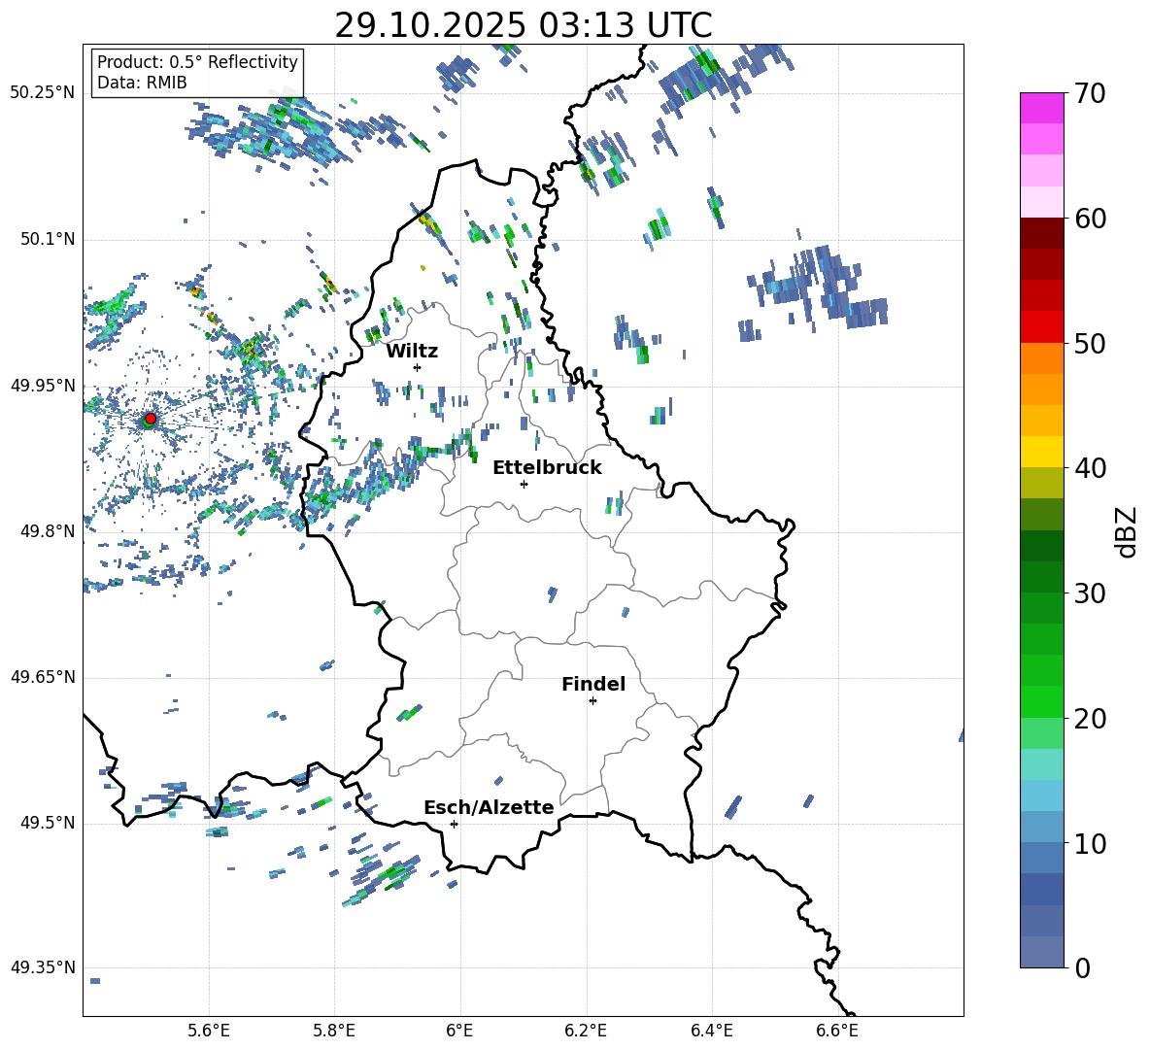
Task: Click the Data: RMIB source line
Action: pyautogui.click(x=142, y=83)
